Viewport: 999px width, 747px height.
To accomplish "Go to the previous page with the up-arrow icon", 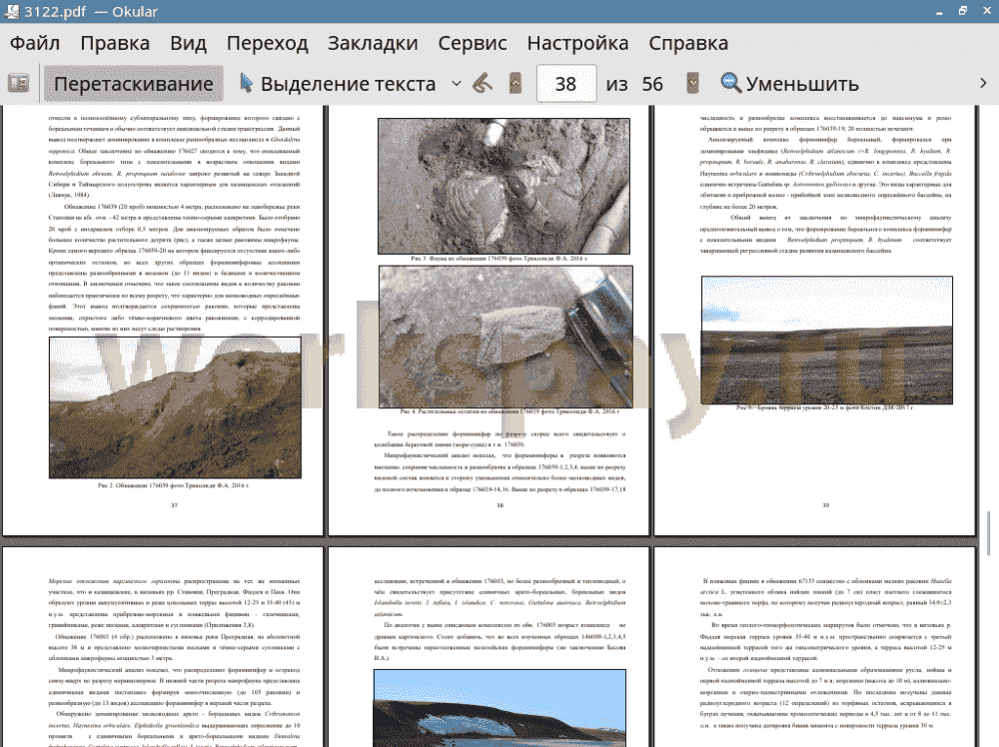I will coord(515,84).
